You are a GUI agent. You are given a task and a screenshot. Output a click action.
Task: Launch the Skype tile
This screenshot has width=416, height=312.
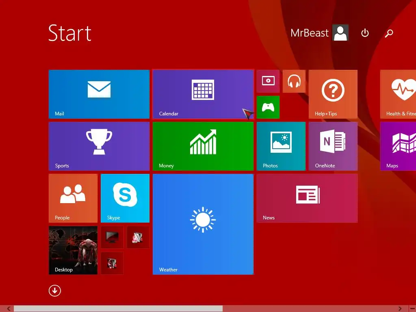click(x=125, y=198)
